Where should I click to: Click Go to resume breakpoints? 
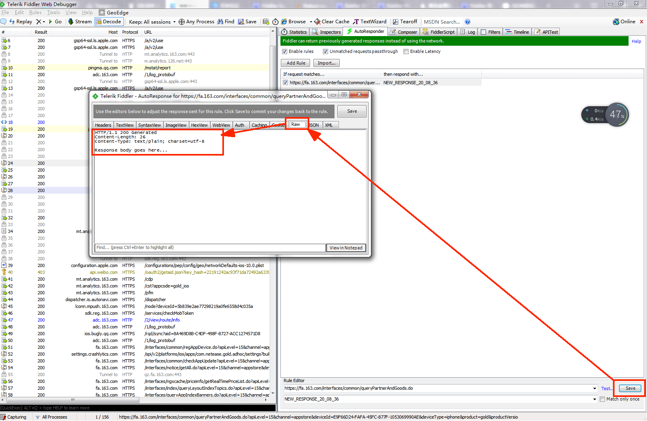click(x=55, y=22)
